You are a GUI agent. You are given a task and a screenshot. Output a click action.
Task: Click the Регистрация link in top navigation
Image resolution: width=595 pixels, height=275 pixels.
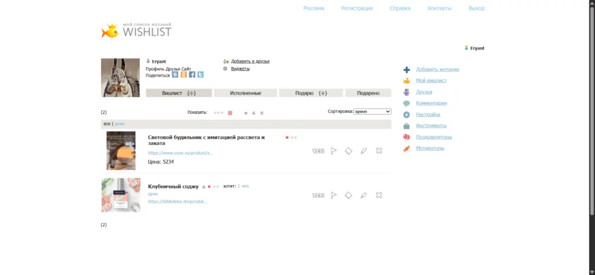tap(357, 8)
